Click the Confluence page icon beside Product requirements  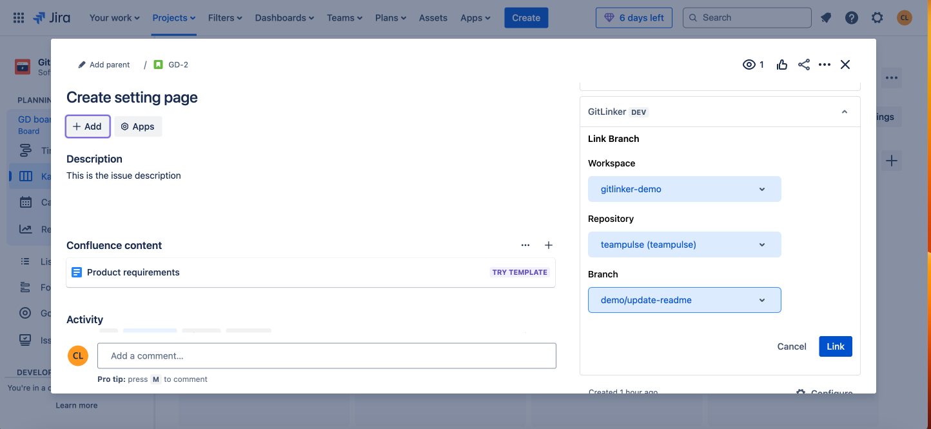77,272
